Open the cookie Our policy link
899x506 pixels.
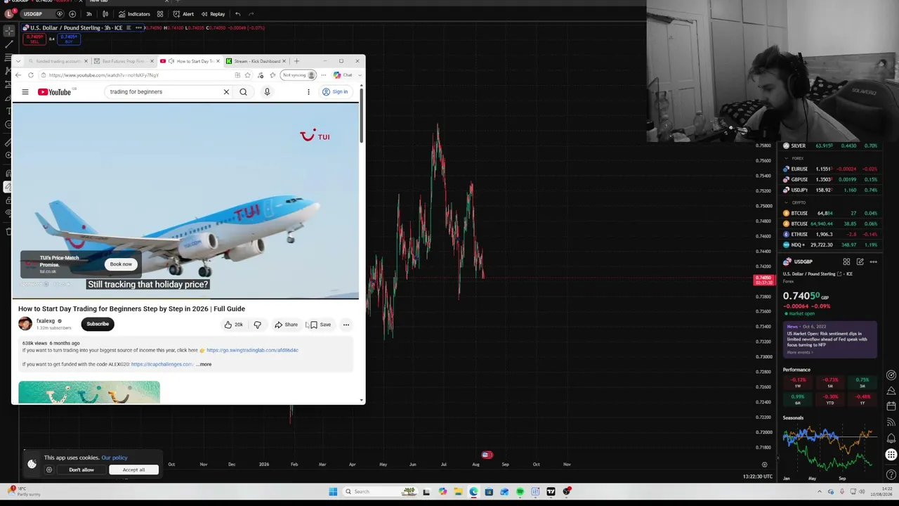(x=114, y=458)
